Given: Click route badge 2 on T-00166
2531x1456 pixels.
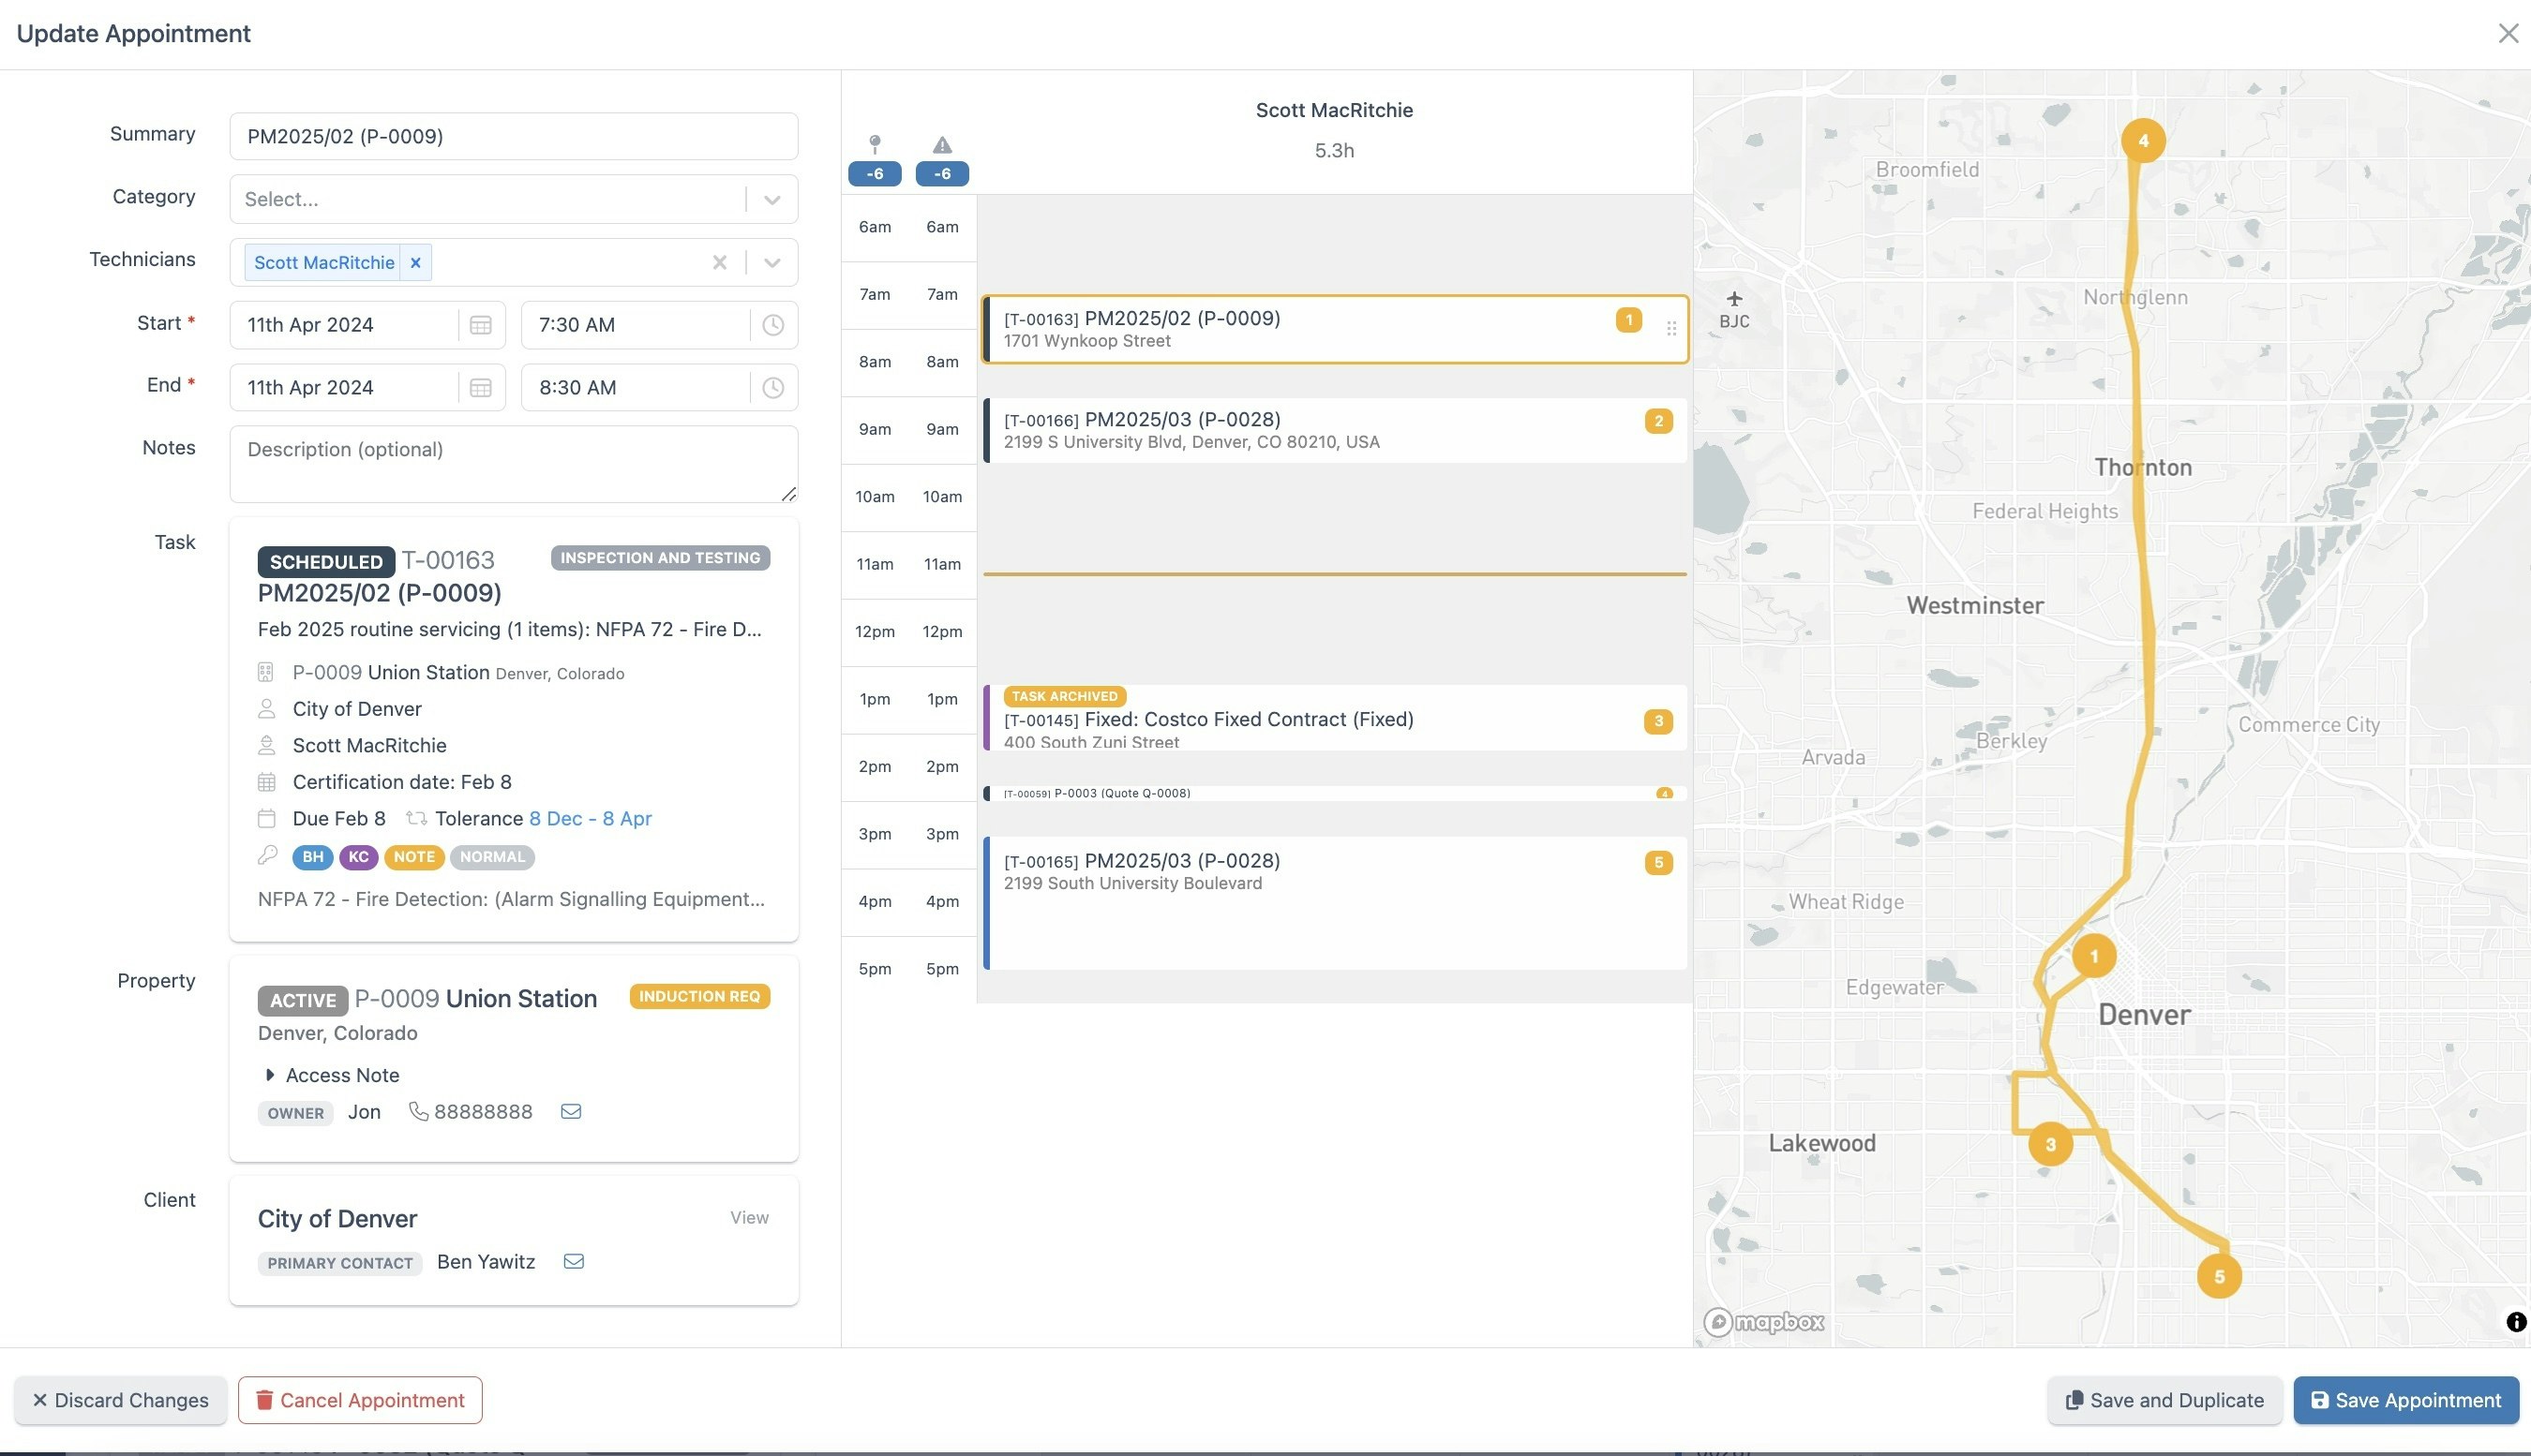Looking at the screenshot, I should [x=1657, y=421].
